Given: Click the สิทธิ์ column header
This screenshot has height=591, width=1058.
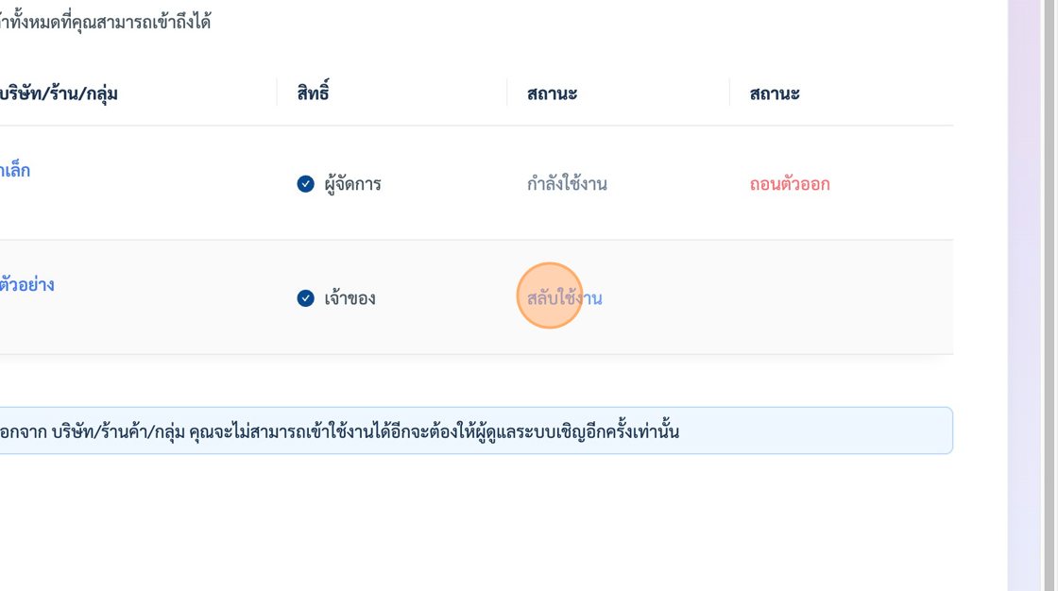Looking at the screenshot, I should (x=313, y=93).
